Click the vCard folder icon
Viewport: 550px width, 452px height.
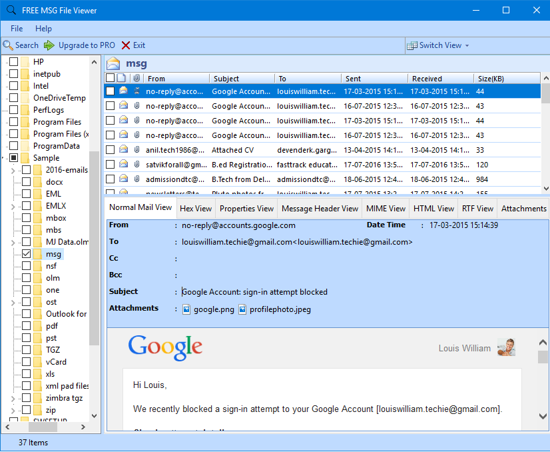[x=38, y=362]
